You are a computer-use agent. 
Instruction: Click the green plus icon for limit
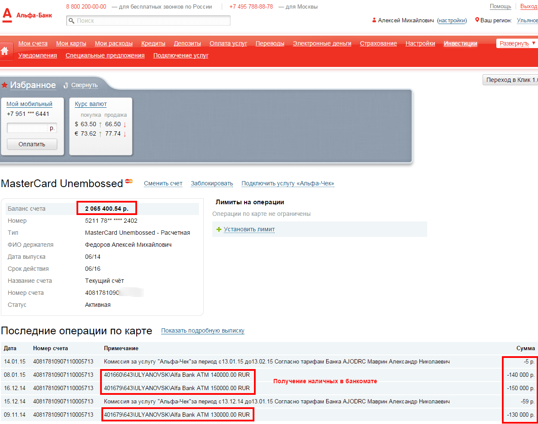tap(219, 230)
